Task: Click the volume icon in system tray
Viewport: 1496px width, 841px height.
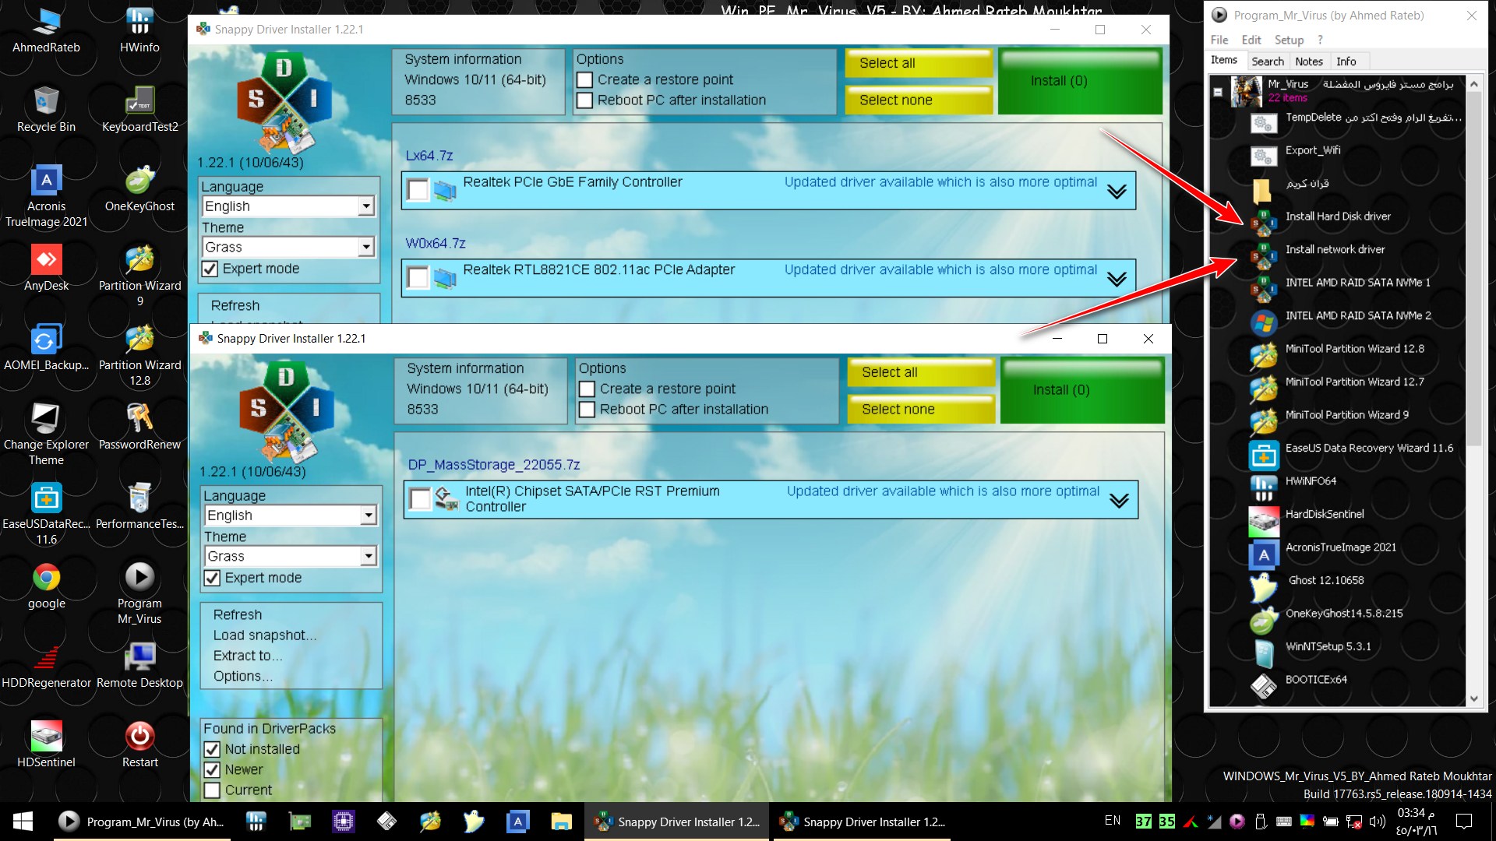Action: coord(1378,822)
